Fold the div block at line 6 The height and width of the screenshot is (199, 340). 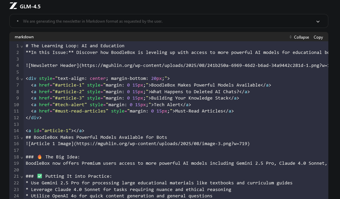22,79
